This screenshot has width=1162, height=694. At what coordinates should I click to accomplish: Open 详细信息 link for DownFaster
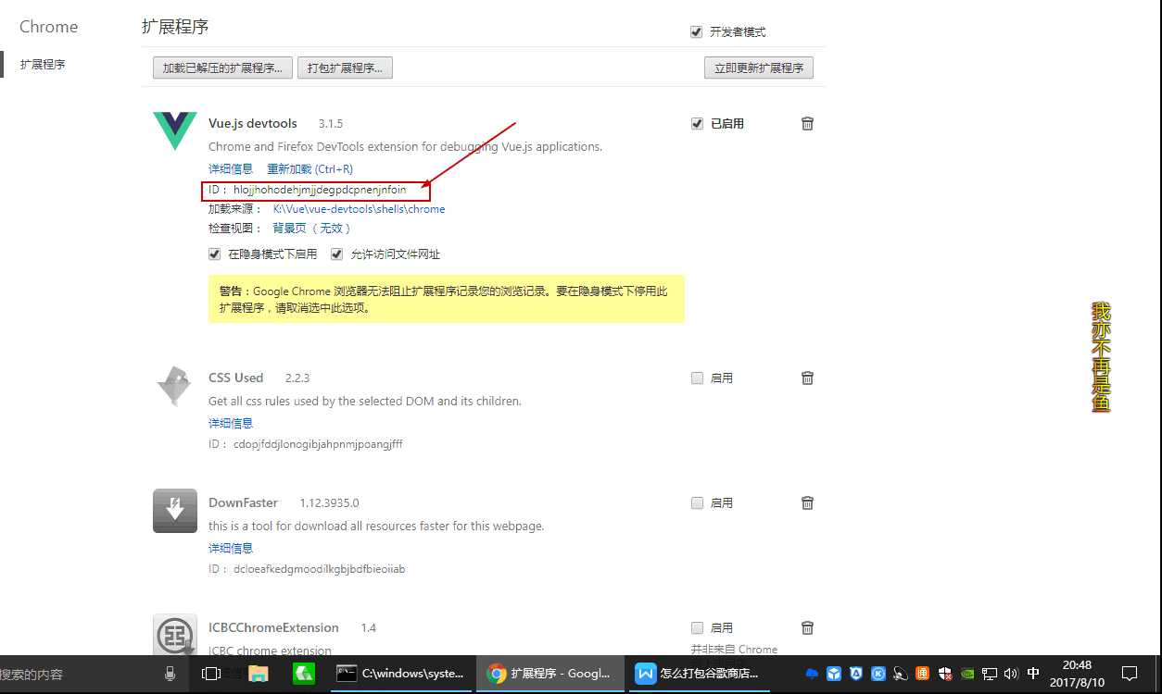coord(231,548)
